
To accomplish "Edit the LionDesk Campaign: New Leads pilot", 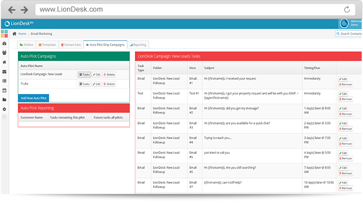I will click(x=96, y=75).
